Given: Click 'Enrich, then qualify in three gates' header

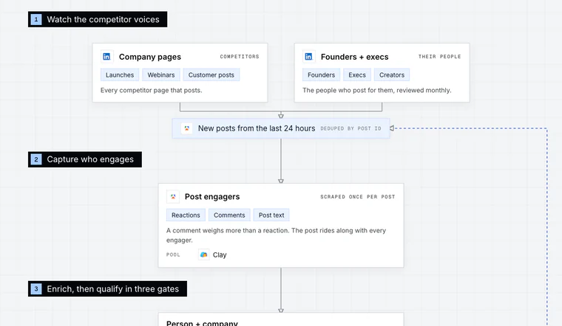Looking at the screenshot, I should [107, 289].
